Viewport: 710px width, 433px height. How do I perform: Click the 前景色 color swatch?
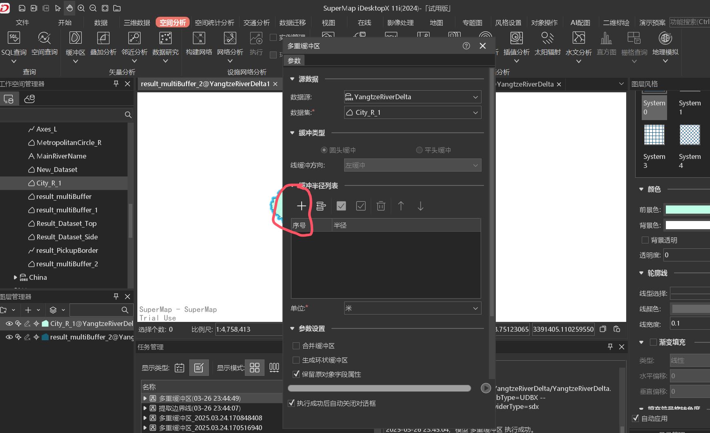click(x=688, y=210)
